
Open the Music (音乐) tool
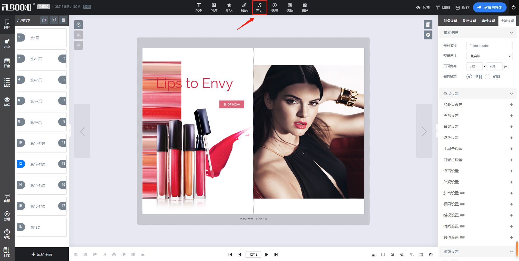coord(259,7)
